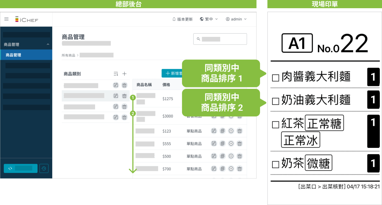Delete the $500 product with trash icon
The width and height of the screenshot is (382, 205).
239,156
